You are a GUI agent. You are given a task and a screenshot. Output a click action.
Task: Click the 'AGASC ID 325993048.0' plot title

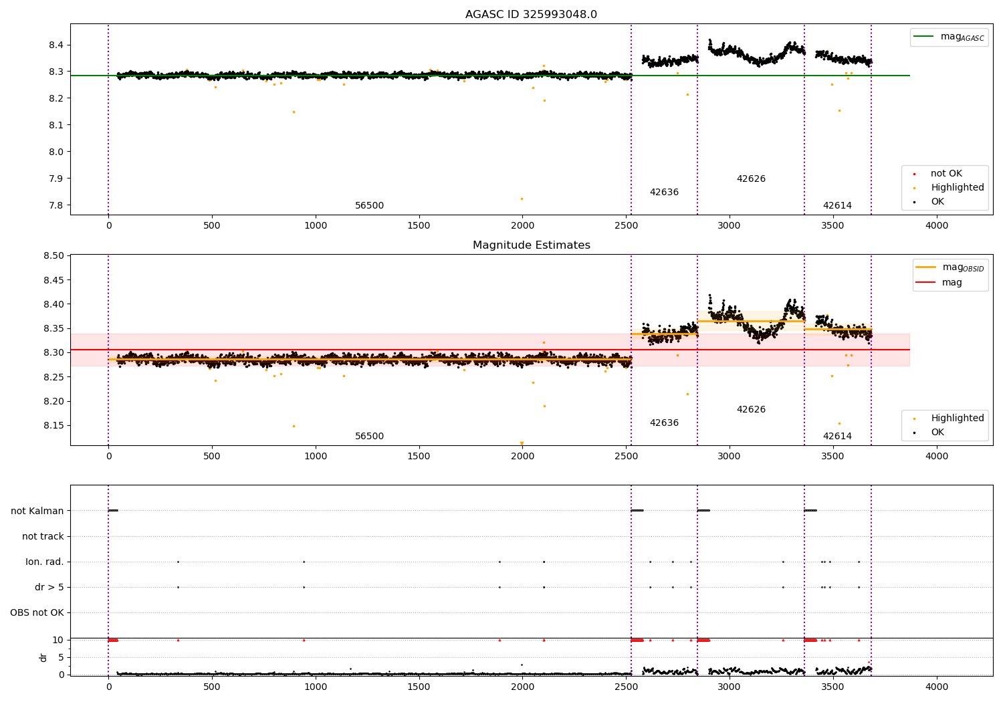click(531, 15)
